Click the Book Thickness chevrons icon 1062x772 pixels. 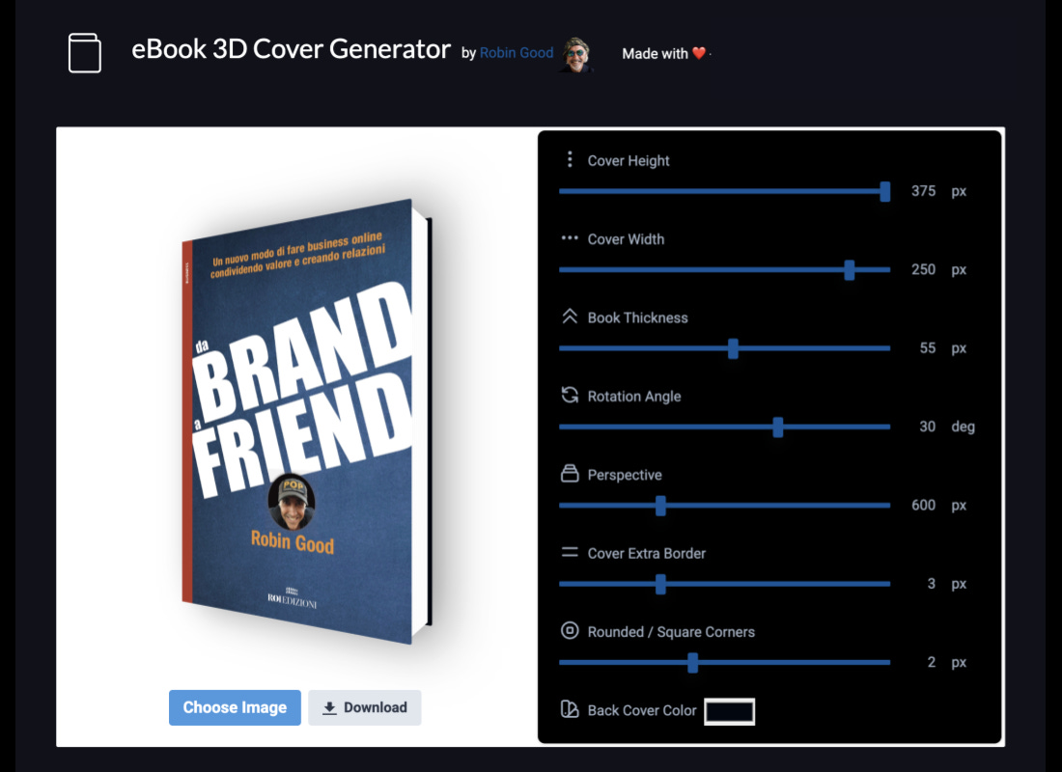[570, 317]
